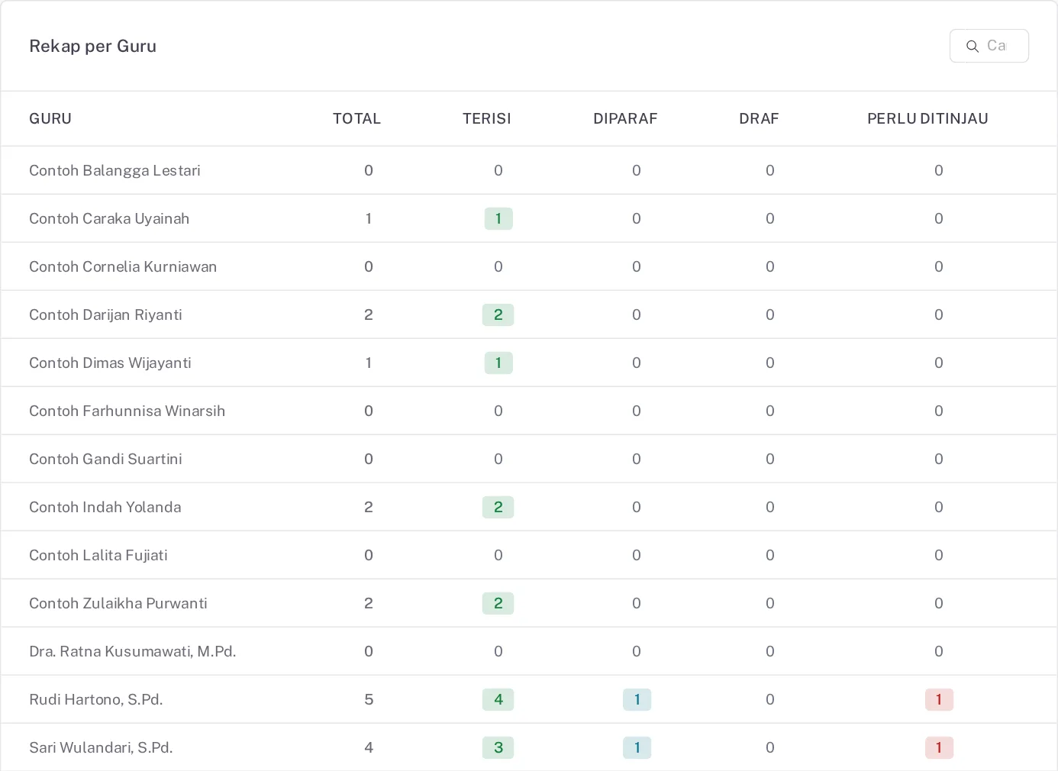Focus the search input field
The width and height of the screenshot is (1058, 771).
(989, 46)
